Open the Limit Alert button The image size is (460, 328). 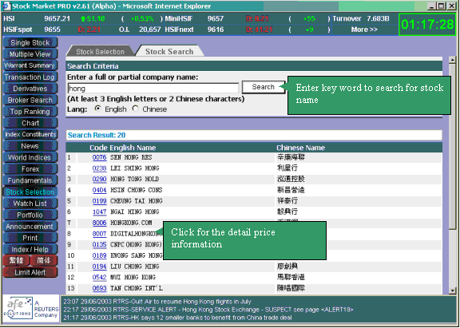click(30, 272)
